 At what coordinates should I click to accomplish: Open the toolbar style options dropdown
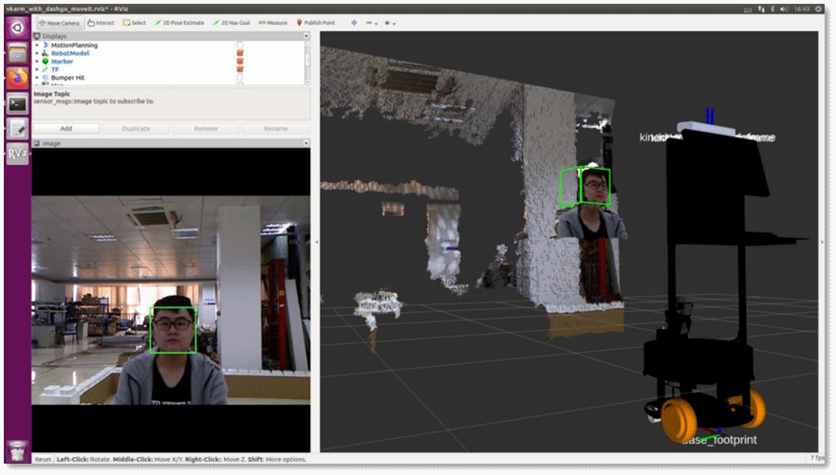point(390,23)
